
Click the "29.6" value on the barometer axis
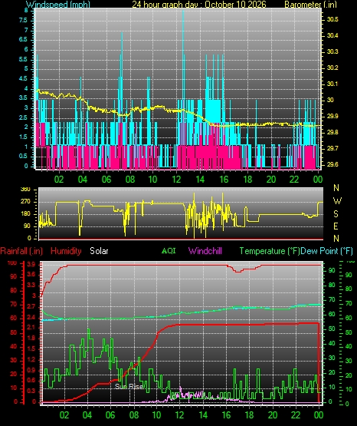click(332, 164)
